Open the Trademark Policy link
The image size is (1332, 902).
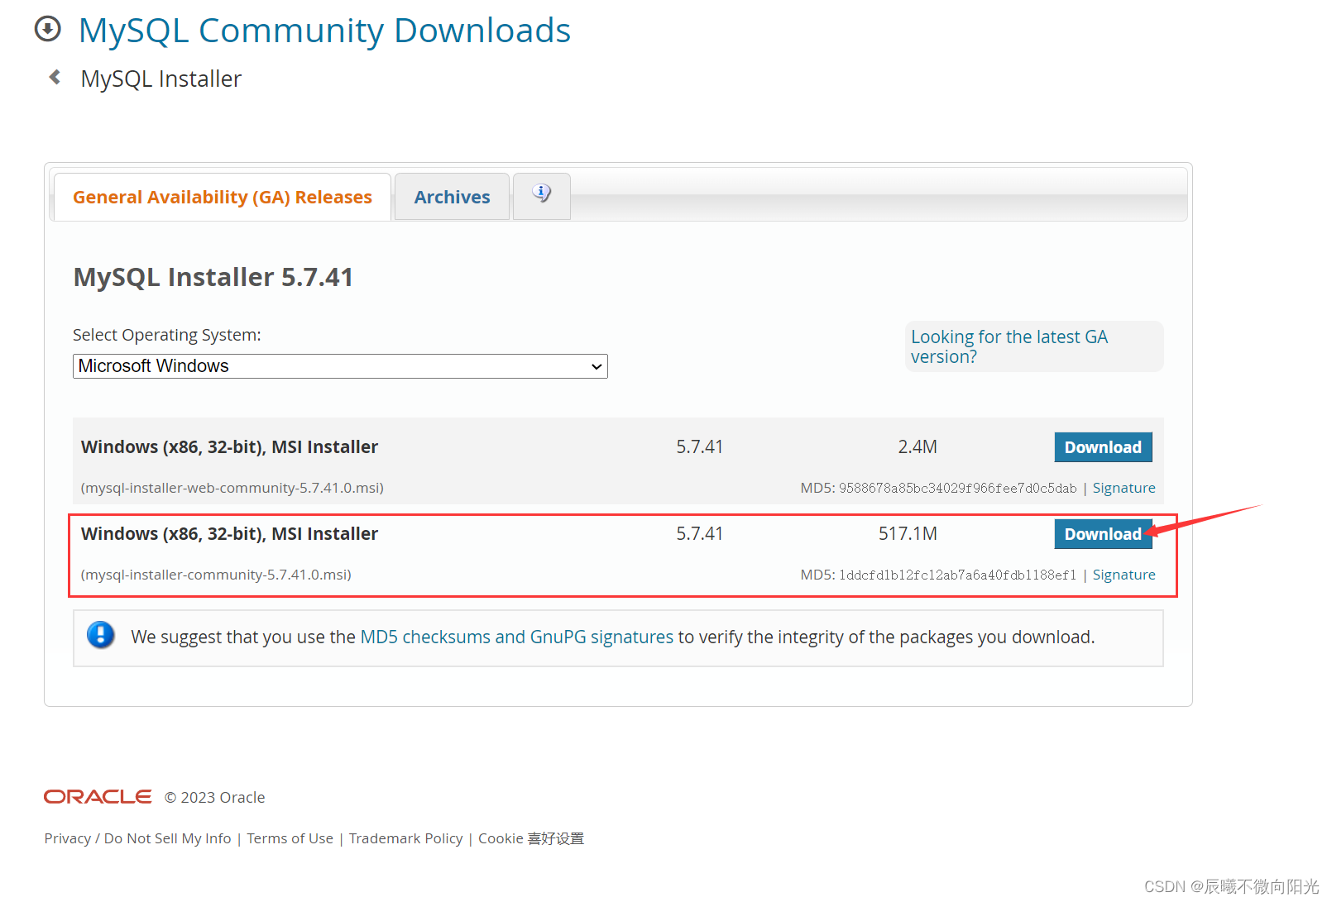pos(406,838)
